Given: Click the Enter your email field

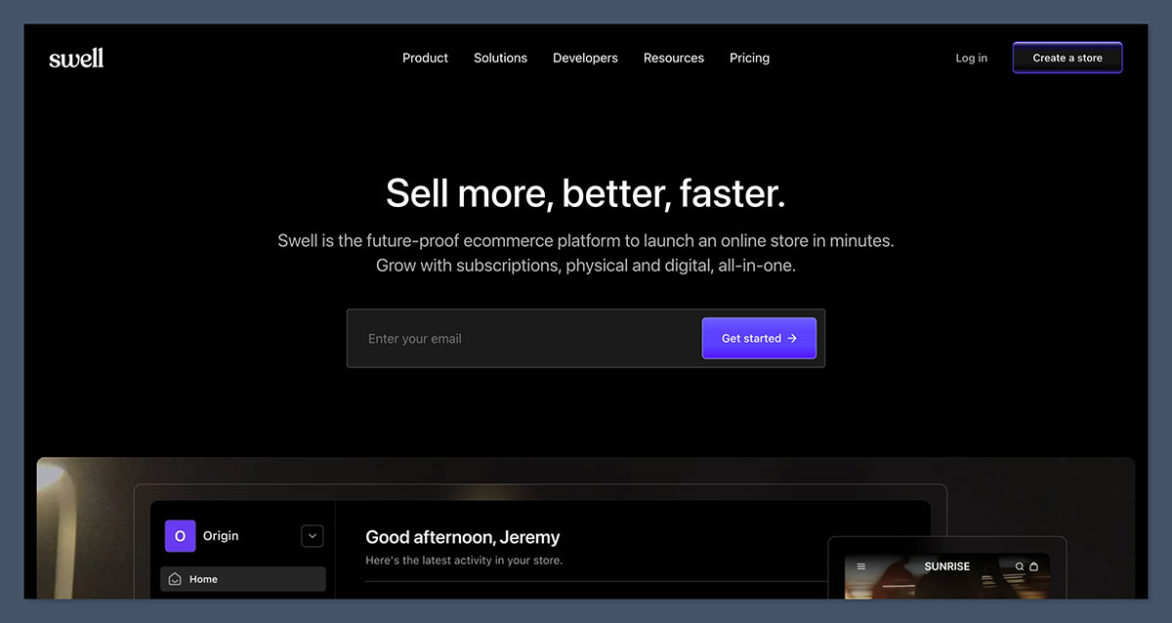Looking at the screenshot, I should [488, 338].
